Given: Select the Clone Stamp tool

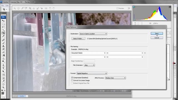Looking at the screenshot, I should click(3, 46).
